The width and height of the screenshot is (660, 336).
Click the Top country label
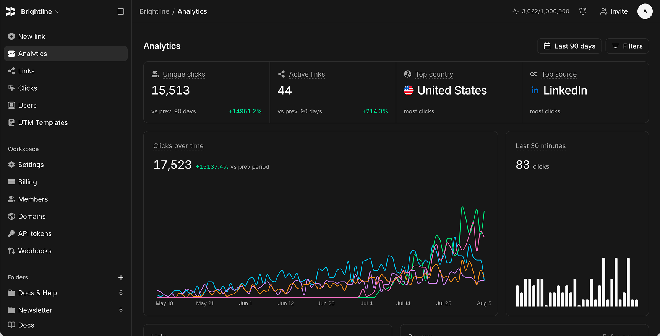coord(434,74)
